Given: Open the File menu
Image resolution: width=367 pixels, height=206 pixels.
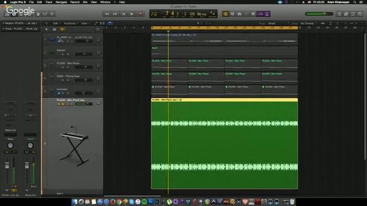Looking at the screenshot, I should point(31,2).
